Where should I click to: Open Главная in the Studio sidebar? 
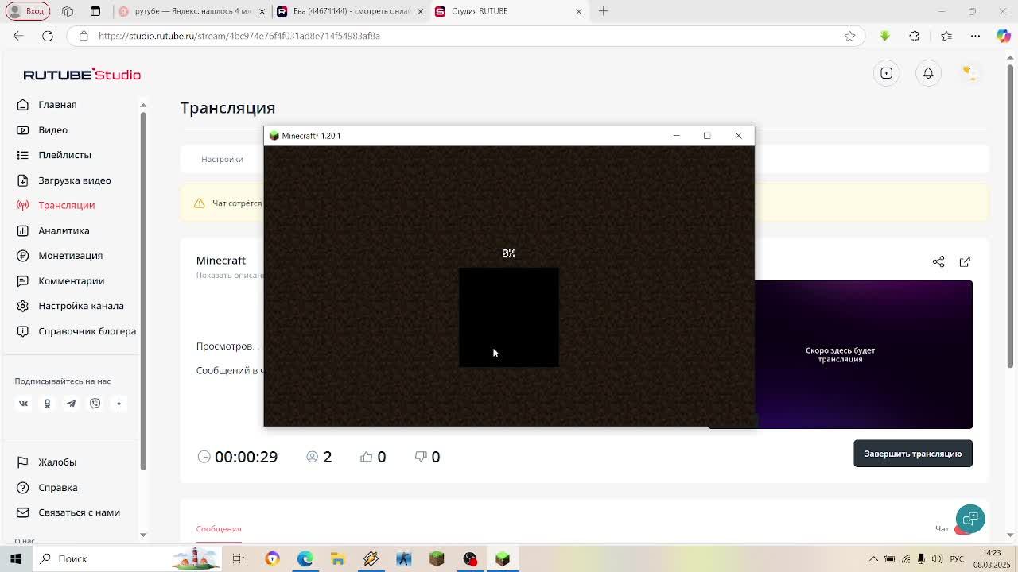click(x=57, y=105)
